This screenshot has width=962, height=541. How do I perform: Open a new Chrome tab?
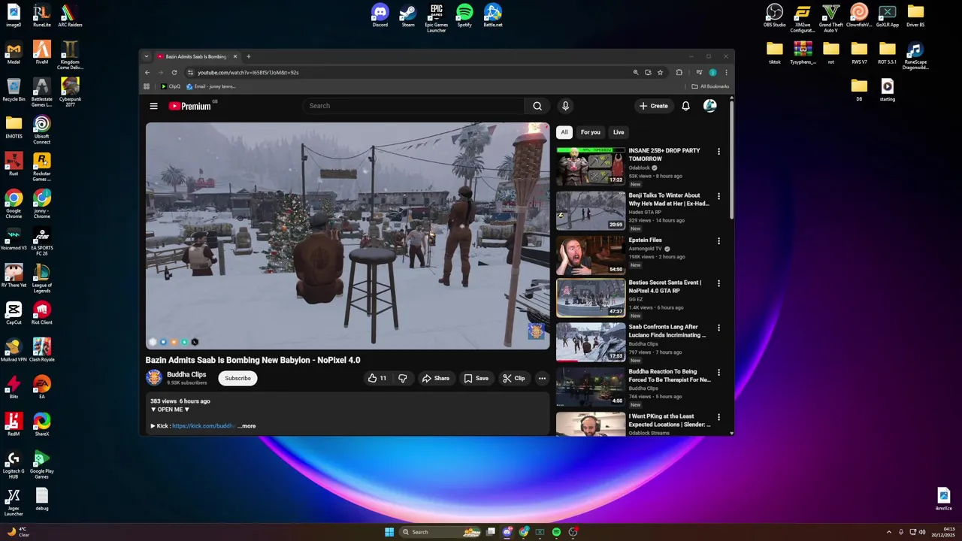pos(249,56)
